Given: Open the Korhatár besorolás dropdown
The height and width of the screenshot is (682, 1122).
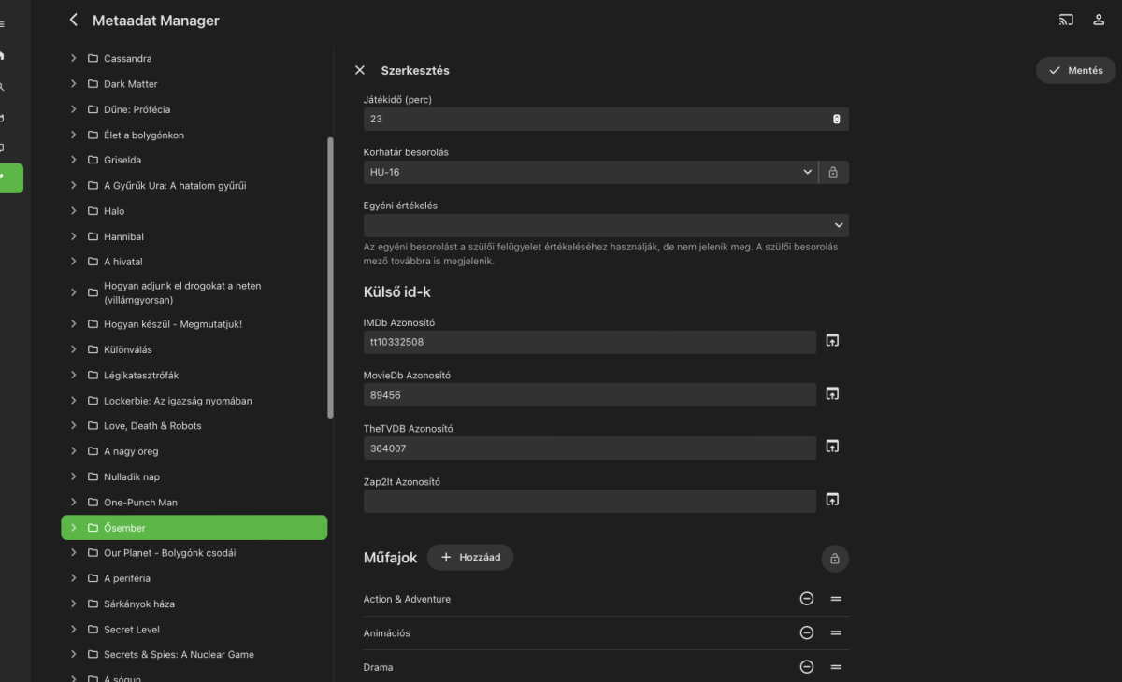Looking at the screenshot, I should pos(589,172).
